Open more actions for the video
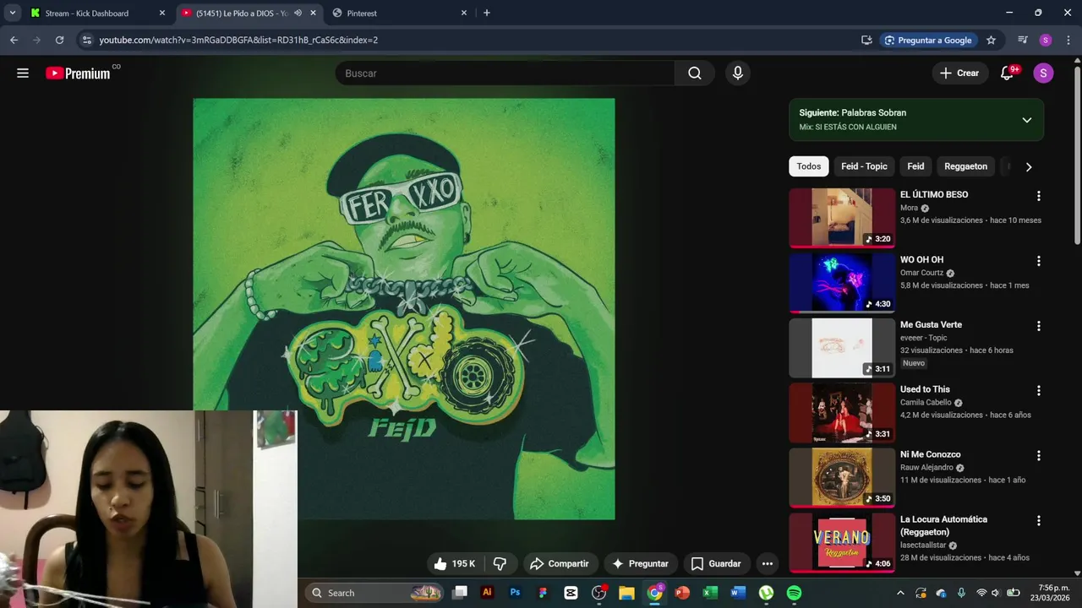 (x=768, y=563)
